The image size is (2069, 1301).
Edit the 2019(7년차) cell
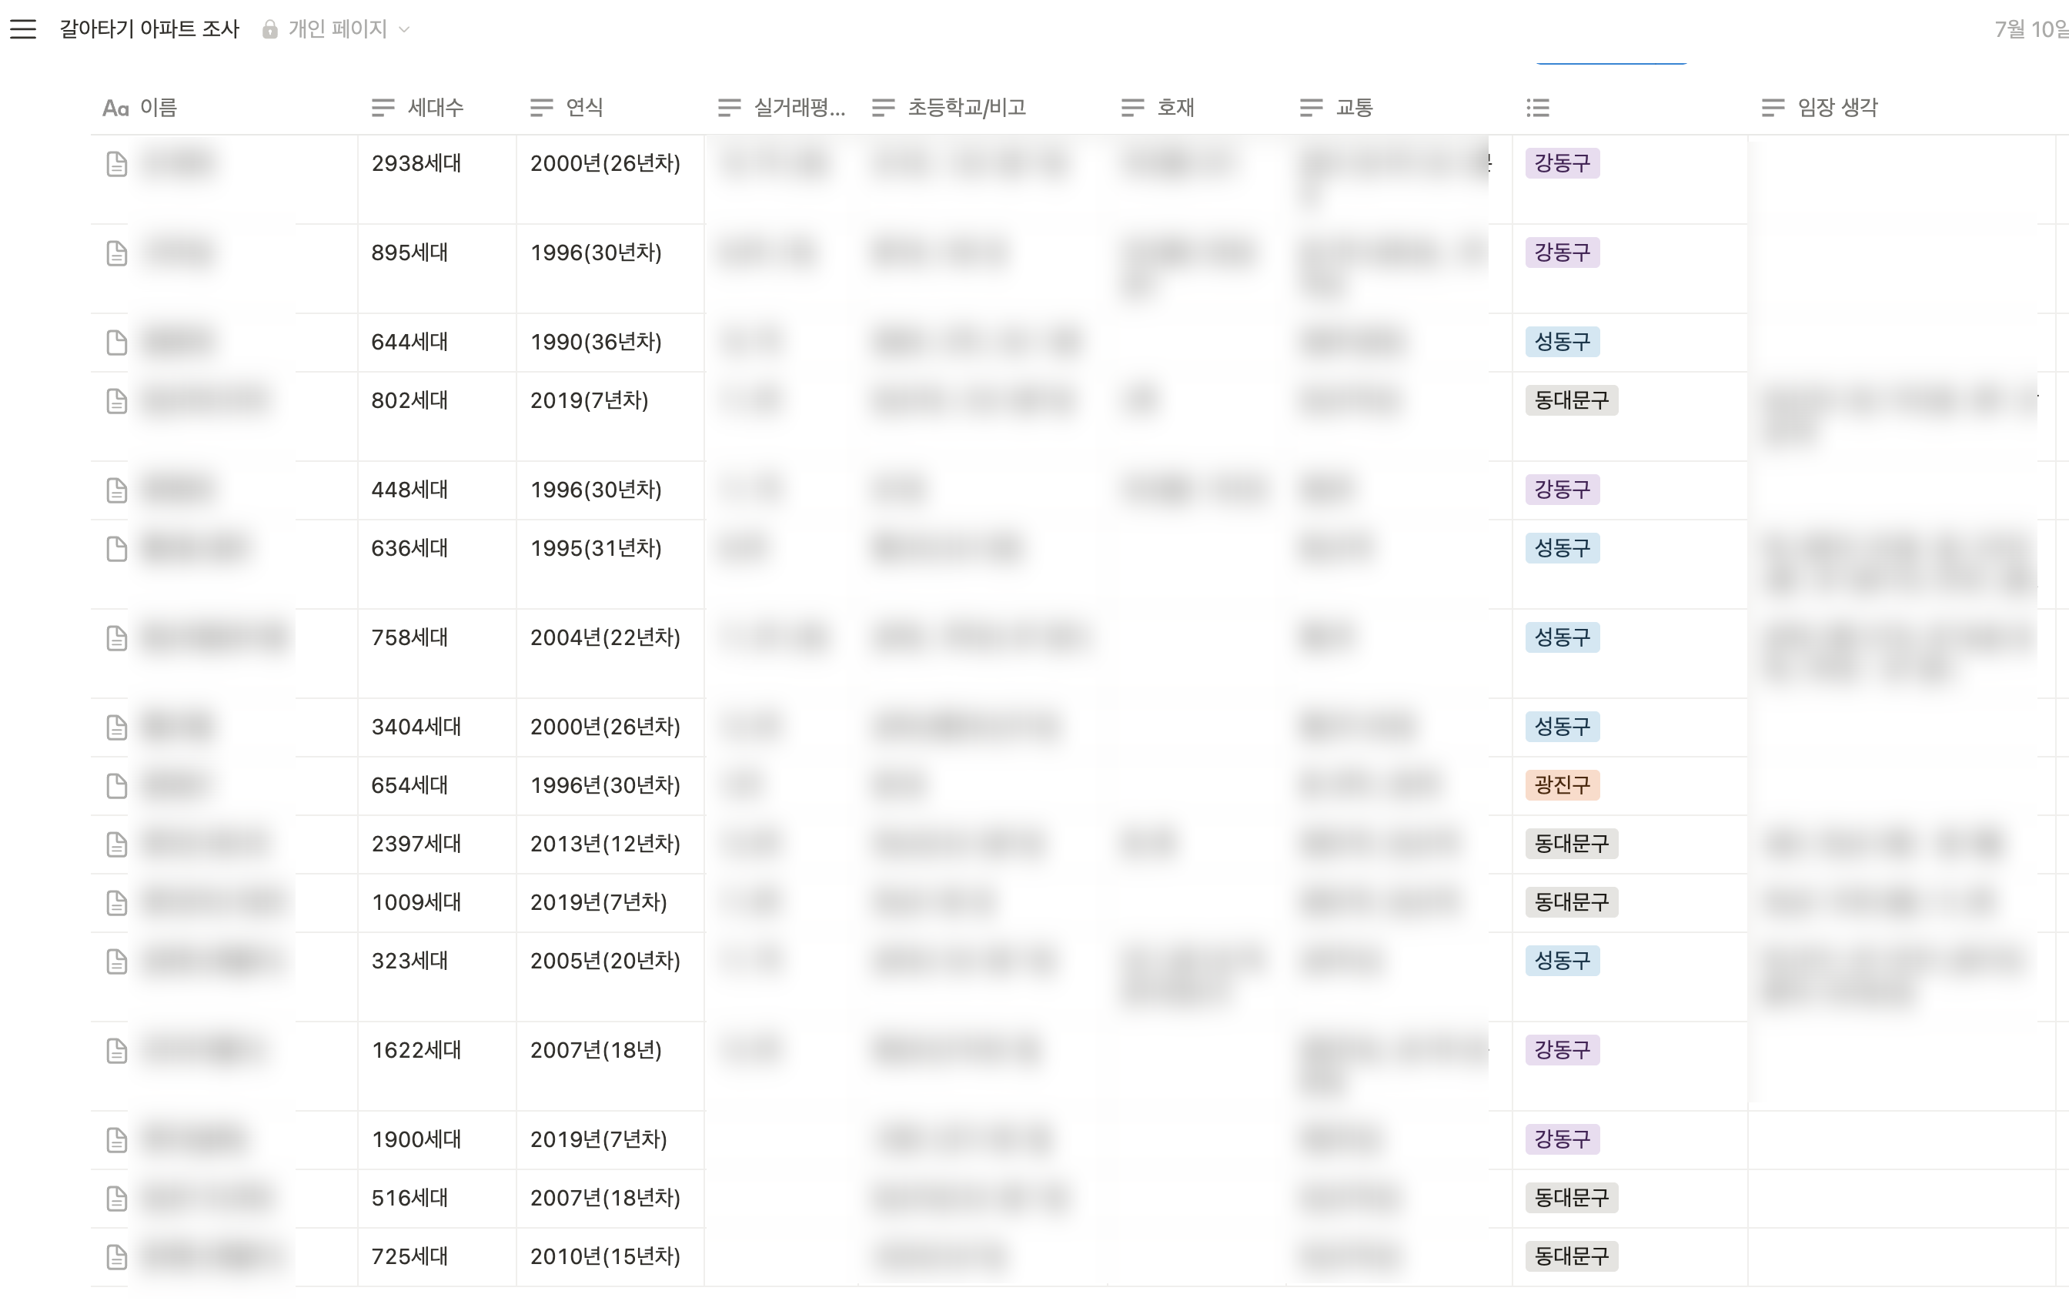click(590, 400)
